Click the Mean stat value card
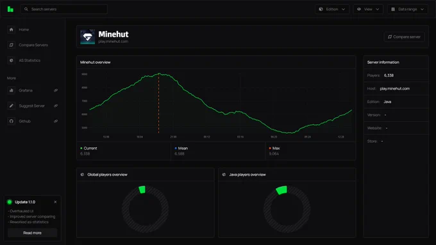 (x=218, y=151)
